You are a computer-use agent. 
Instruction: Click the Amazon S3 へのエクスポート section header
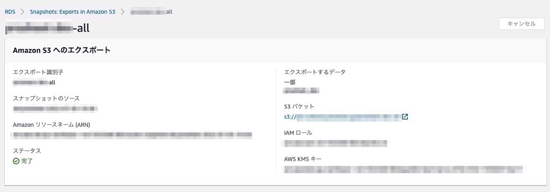point(62,50)
